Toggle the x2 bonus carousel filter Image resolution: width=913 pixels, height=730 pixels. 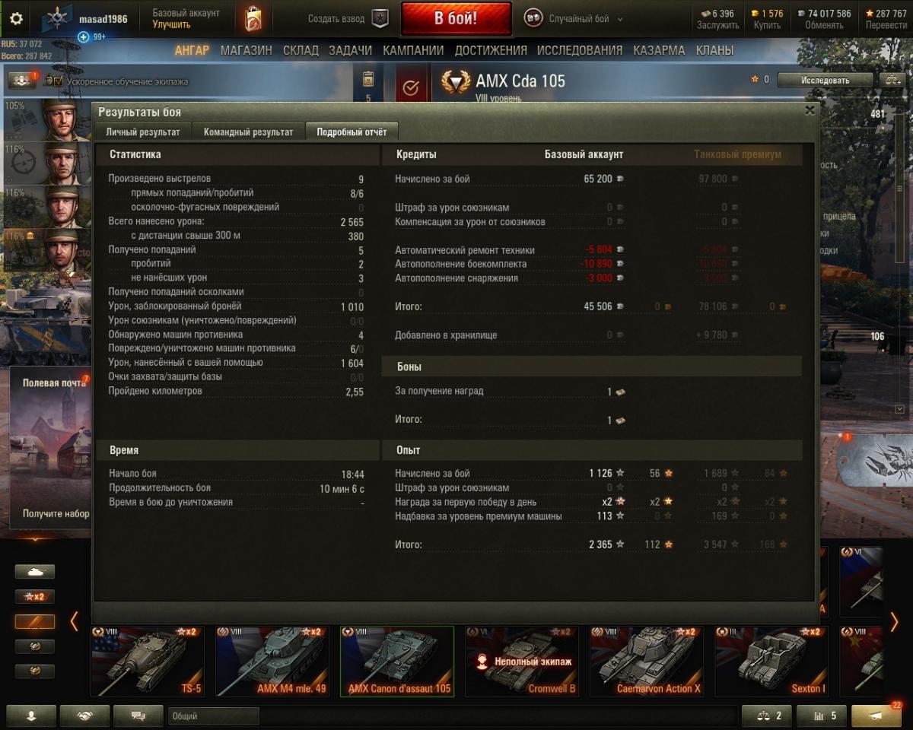tap(35, 597)
